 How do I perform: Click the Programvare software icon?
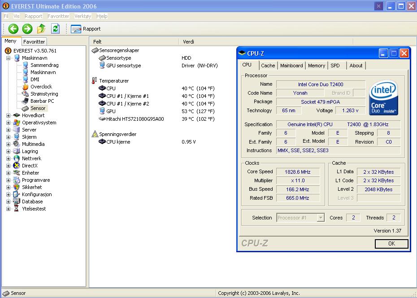[x=17, y=180]
